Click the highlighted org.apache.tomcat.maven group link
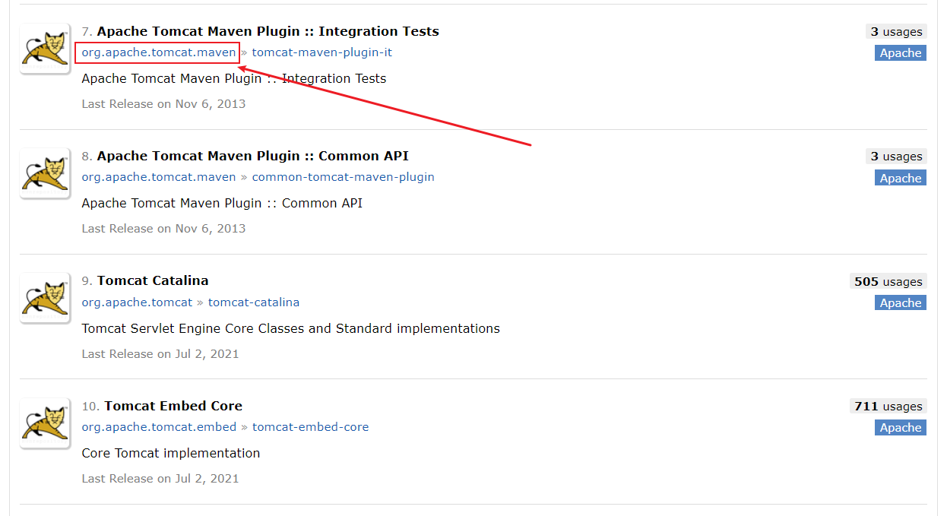 [x=159, y=52]
